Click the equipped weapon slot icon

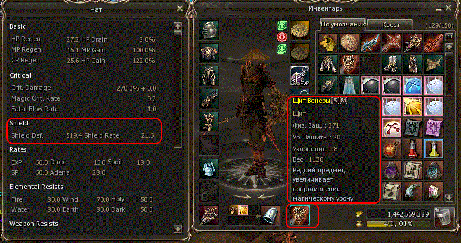click(209, 215)
